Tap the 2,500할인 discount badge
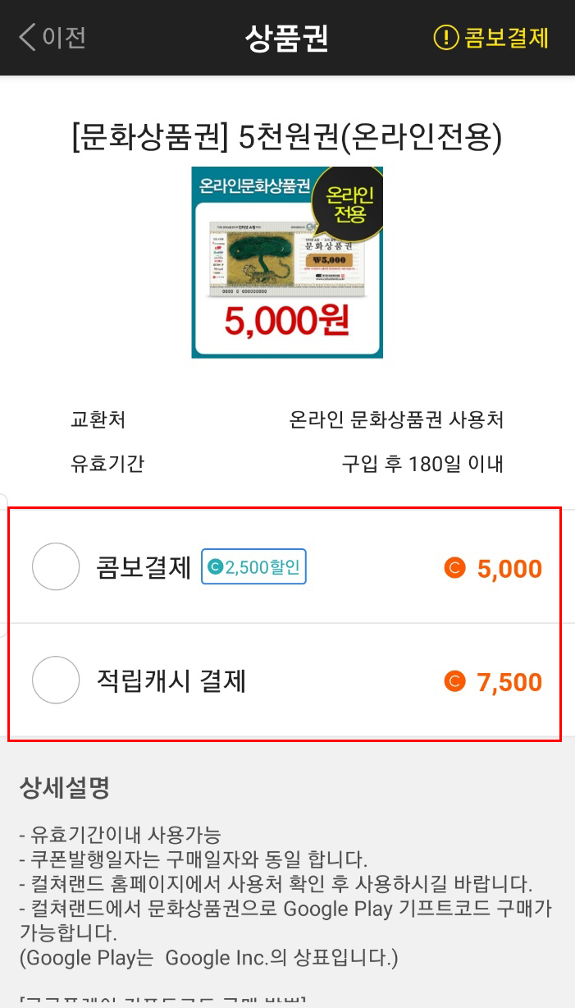This screenshot has height=1008, width=575. (x=252, y=567)
